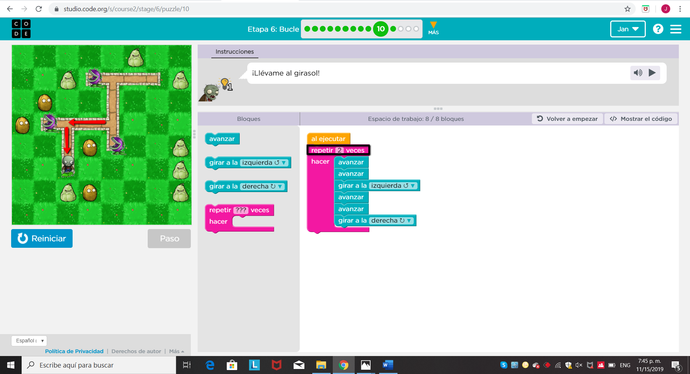Expand the derecha dropdown in the toolbox block
The height and width of the screenshot is (374, 690).
click(280, 187)
